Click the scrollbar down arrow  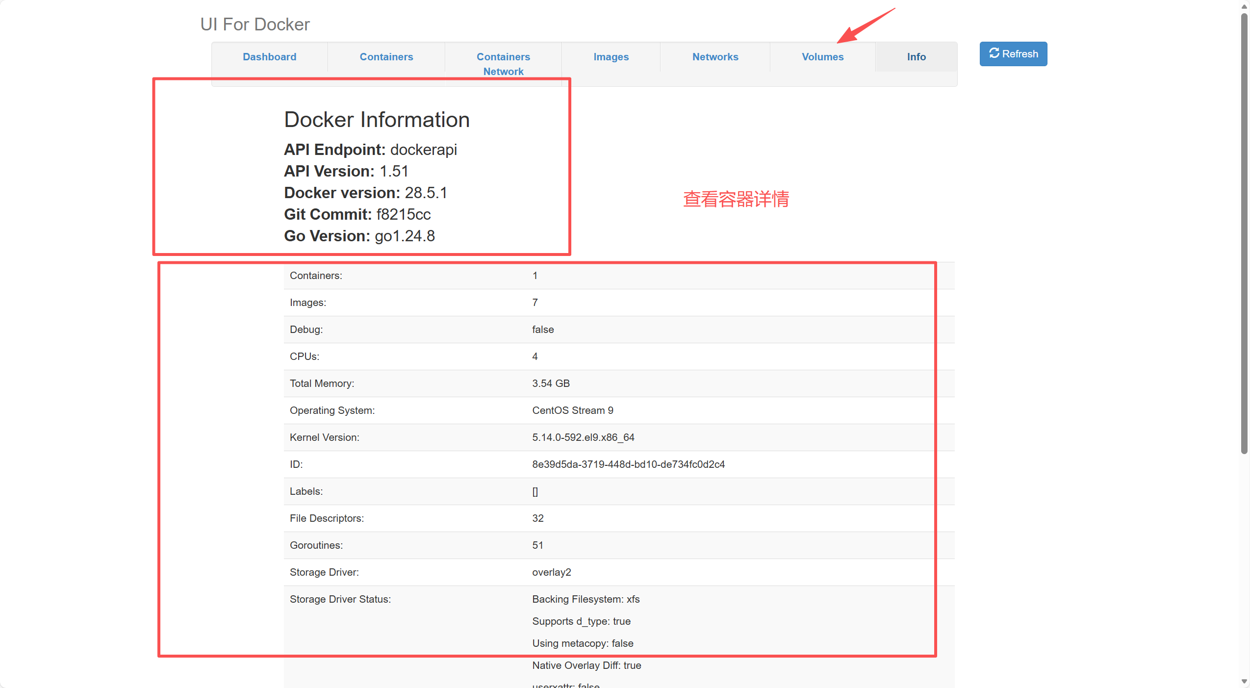[1244, 681]
